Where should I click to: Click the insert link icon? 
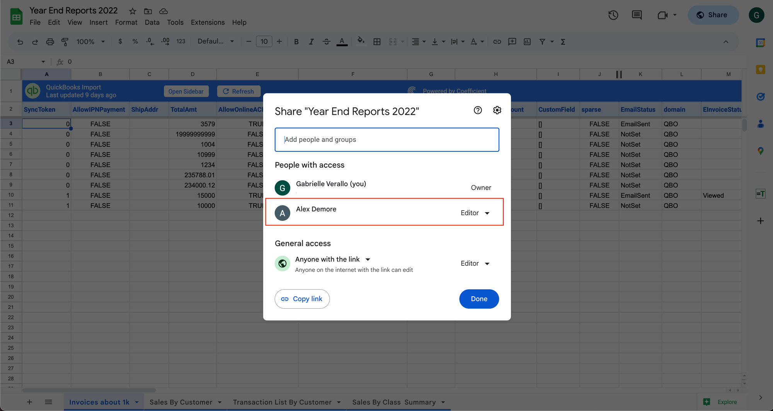click(x=497, y=42)
